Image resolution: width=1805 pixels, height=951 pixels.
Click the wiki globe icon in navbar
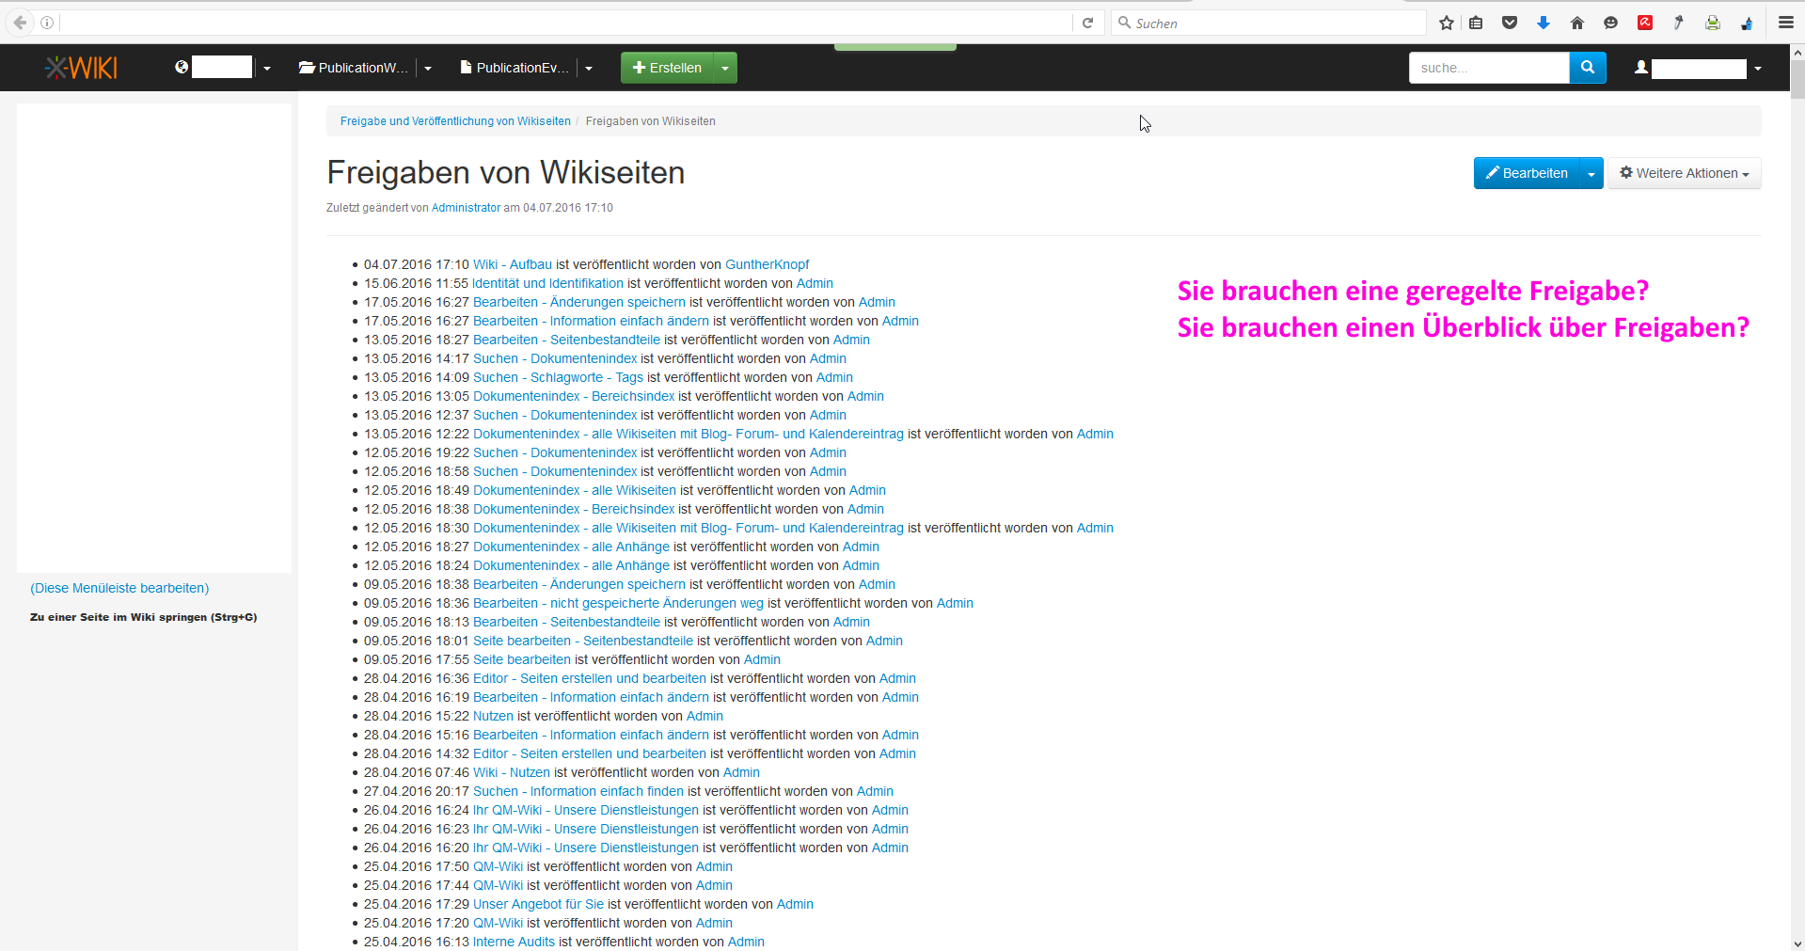pos(182,67)
